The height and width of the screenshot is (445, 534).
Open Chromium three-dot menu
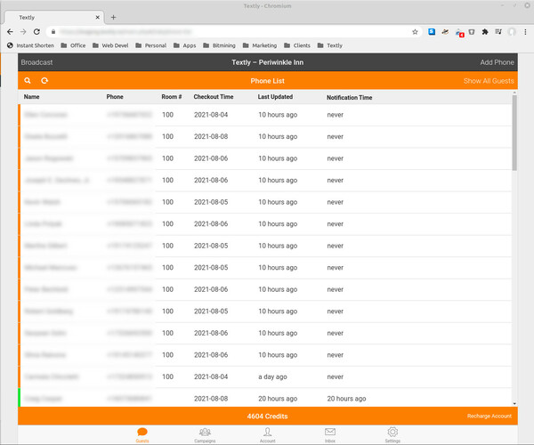(x=525, y=32)
